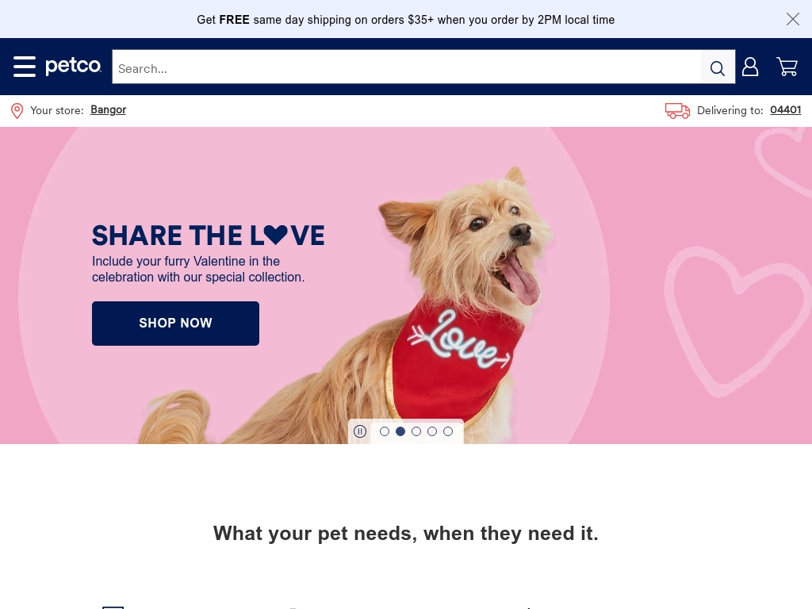This screenshot has height=609, width=812.
Task: Click the Share the Love heading
Action: (x=209, y=236)
